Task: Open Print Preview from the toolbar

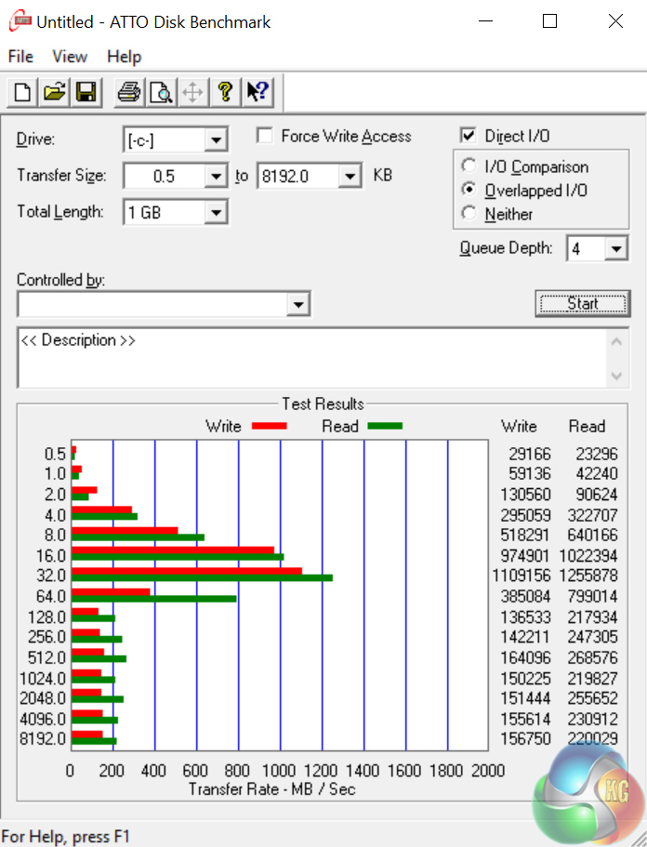Action: click(161, 92)
